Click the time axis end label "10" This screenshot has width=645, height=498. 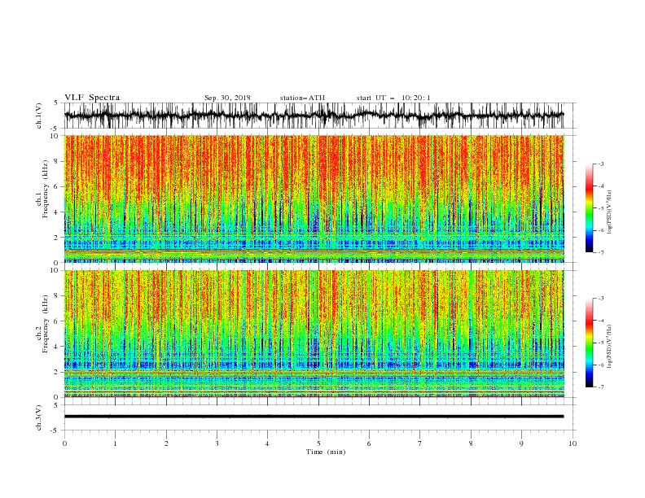[573, 443]
